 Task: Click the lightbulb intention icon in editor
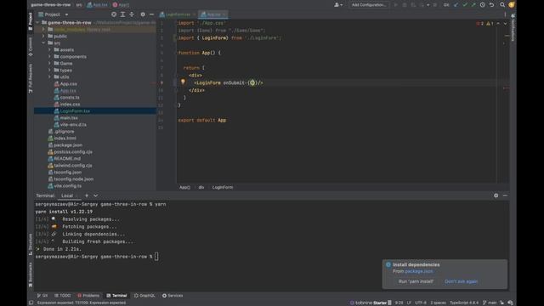pyautogui.click(x=183, y=82)
